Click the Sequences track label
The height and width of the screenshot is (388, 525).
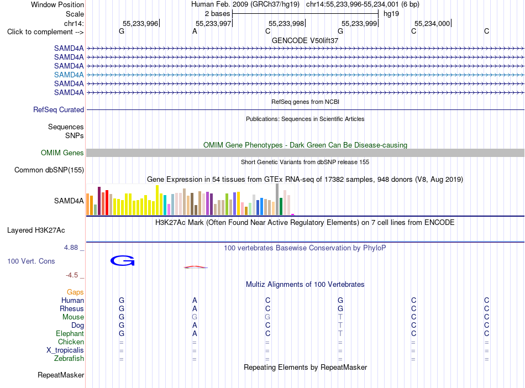[66, 127]
